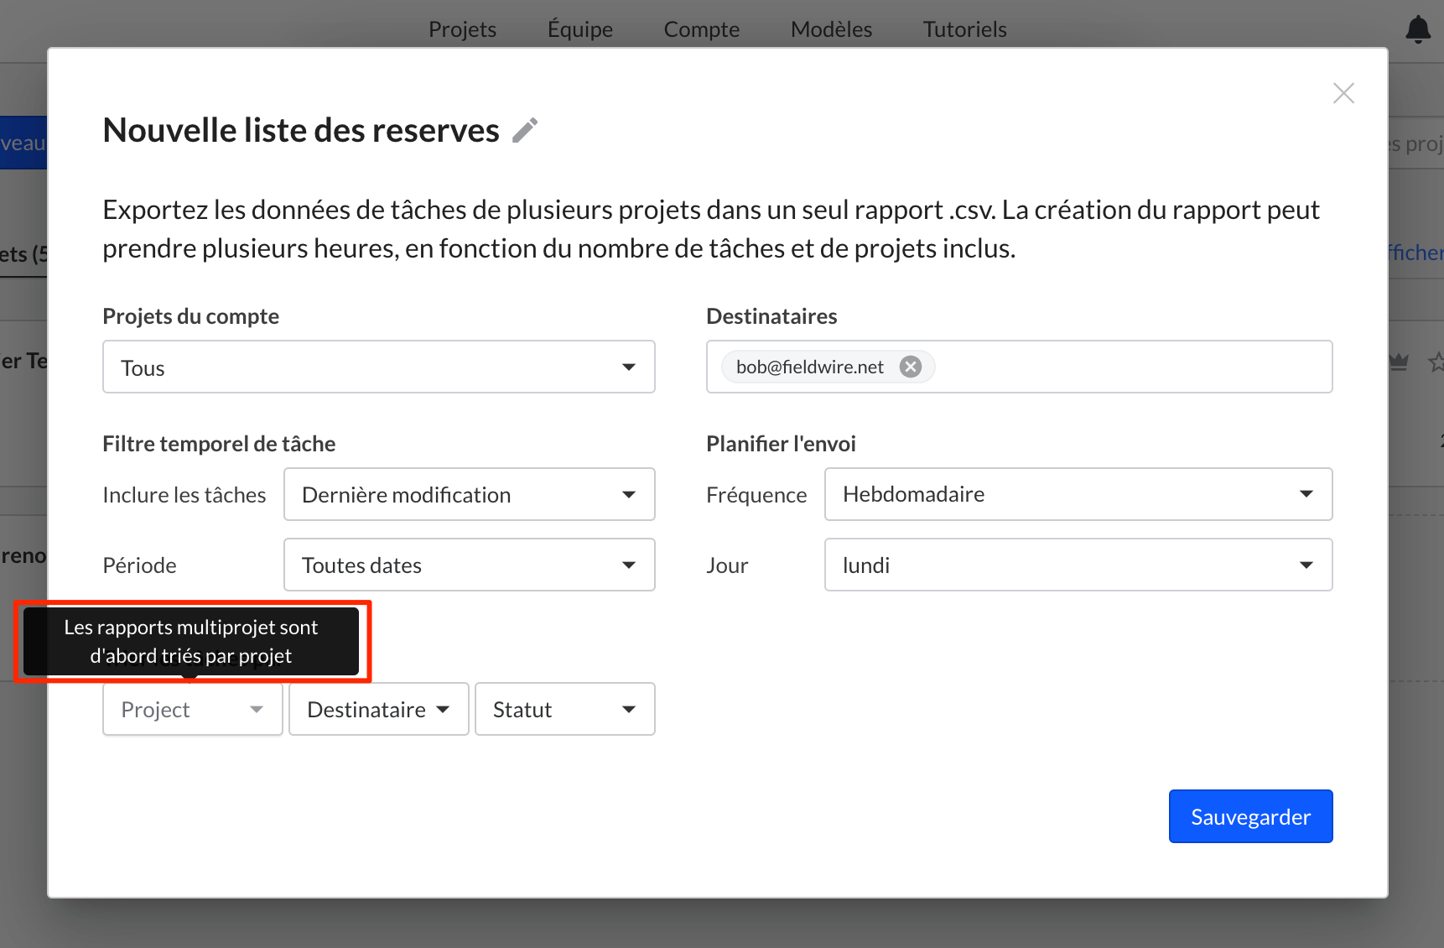Click the Sauvegarder button

coord(1251,816)
